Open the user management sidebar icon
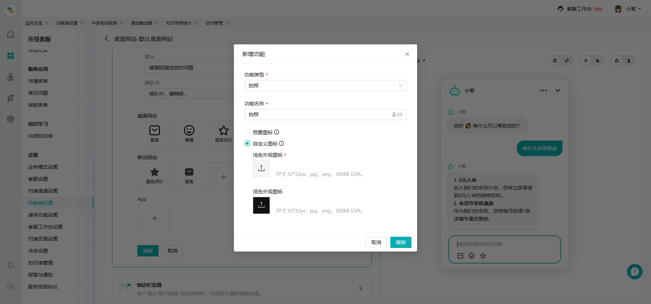This screenshot has height=304, width=651. [x=11, y=77]
